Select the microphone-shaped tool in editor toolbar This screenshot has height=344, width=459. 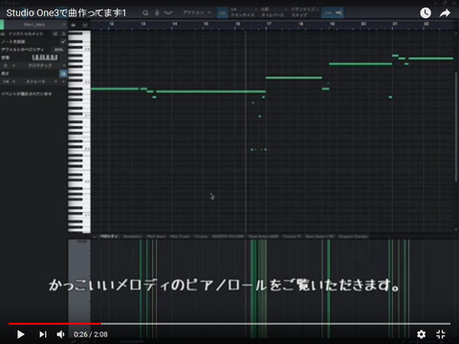pyautogui.click(x=157, y=12)
